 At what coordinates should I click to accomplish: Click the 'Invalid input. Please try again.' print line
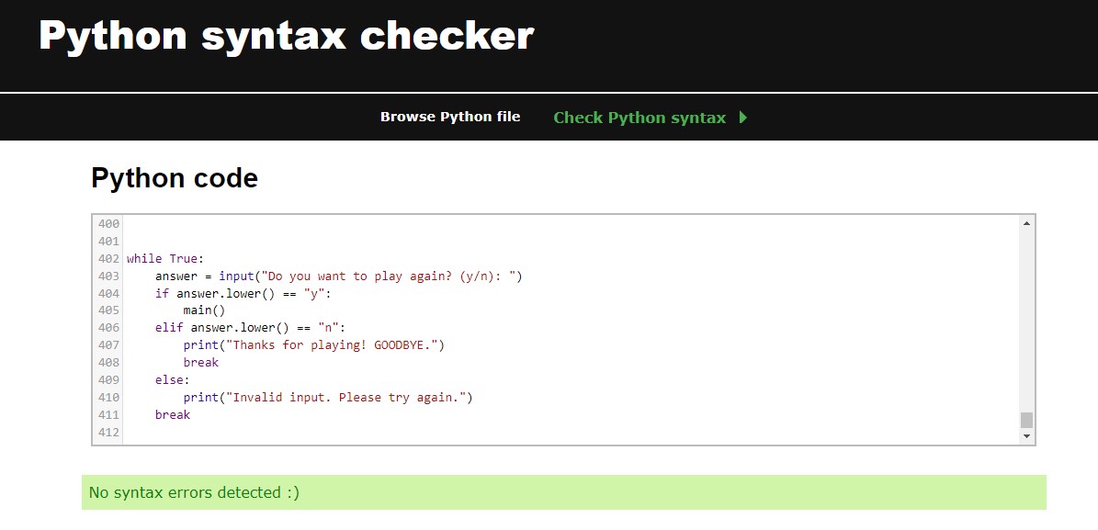click(328, 397)
